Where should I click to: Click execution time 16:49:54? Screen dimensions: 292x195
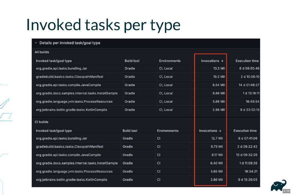point(253,102)
